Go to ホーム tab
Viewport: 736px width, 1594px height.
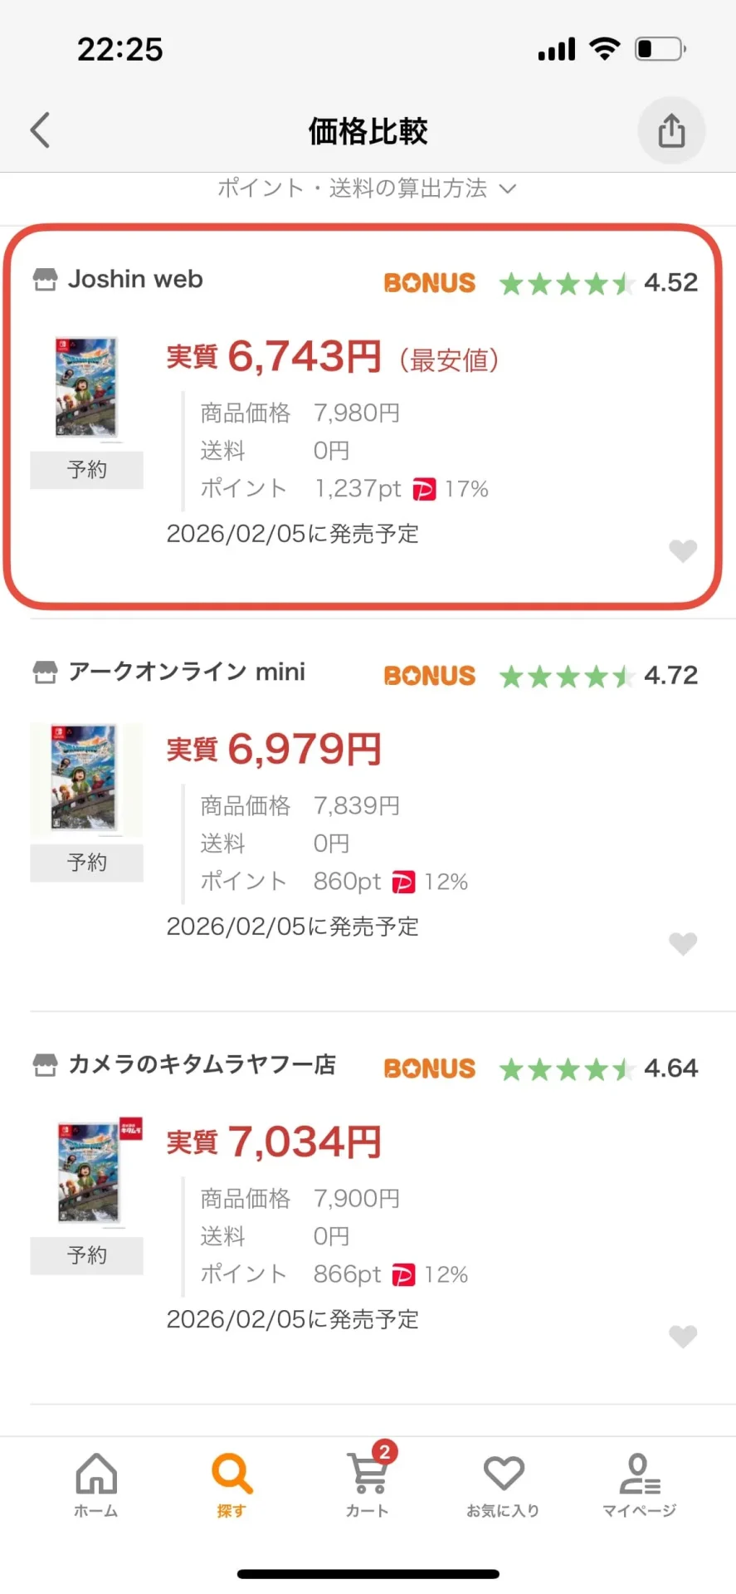tap(96, 1484)
